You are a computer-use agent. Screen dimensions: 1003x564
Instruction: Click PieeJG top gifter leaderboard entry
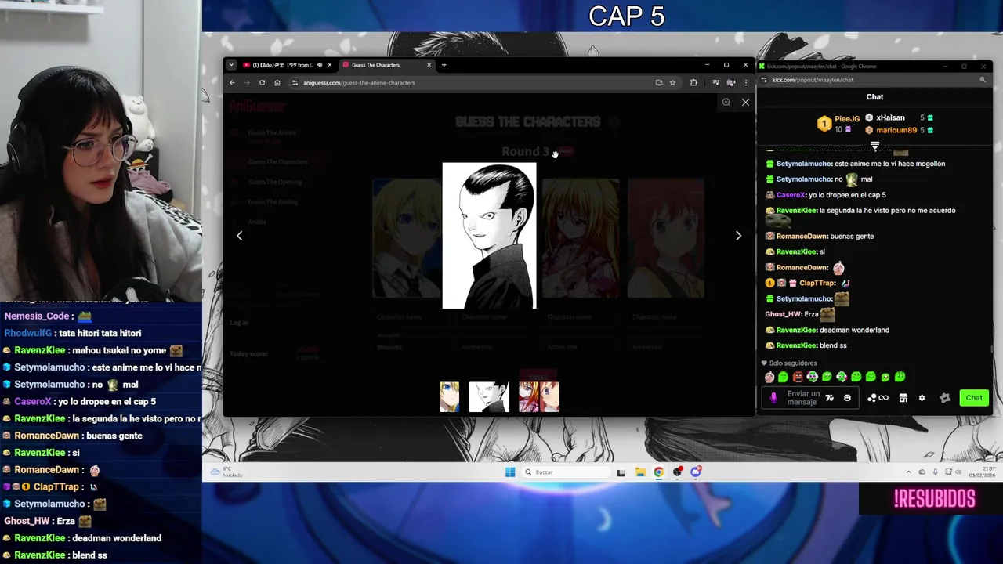838,124
